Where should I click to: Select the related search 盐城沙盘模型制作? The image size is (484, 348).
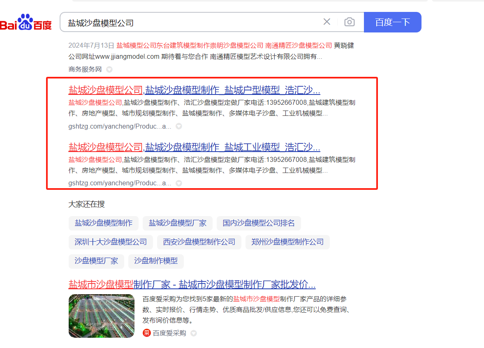104,223
